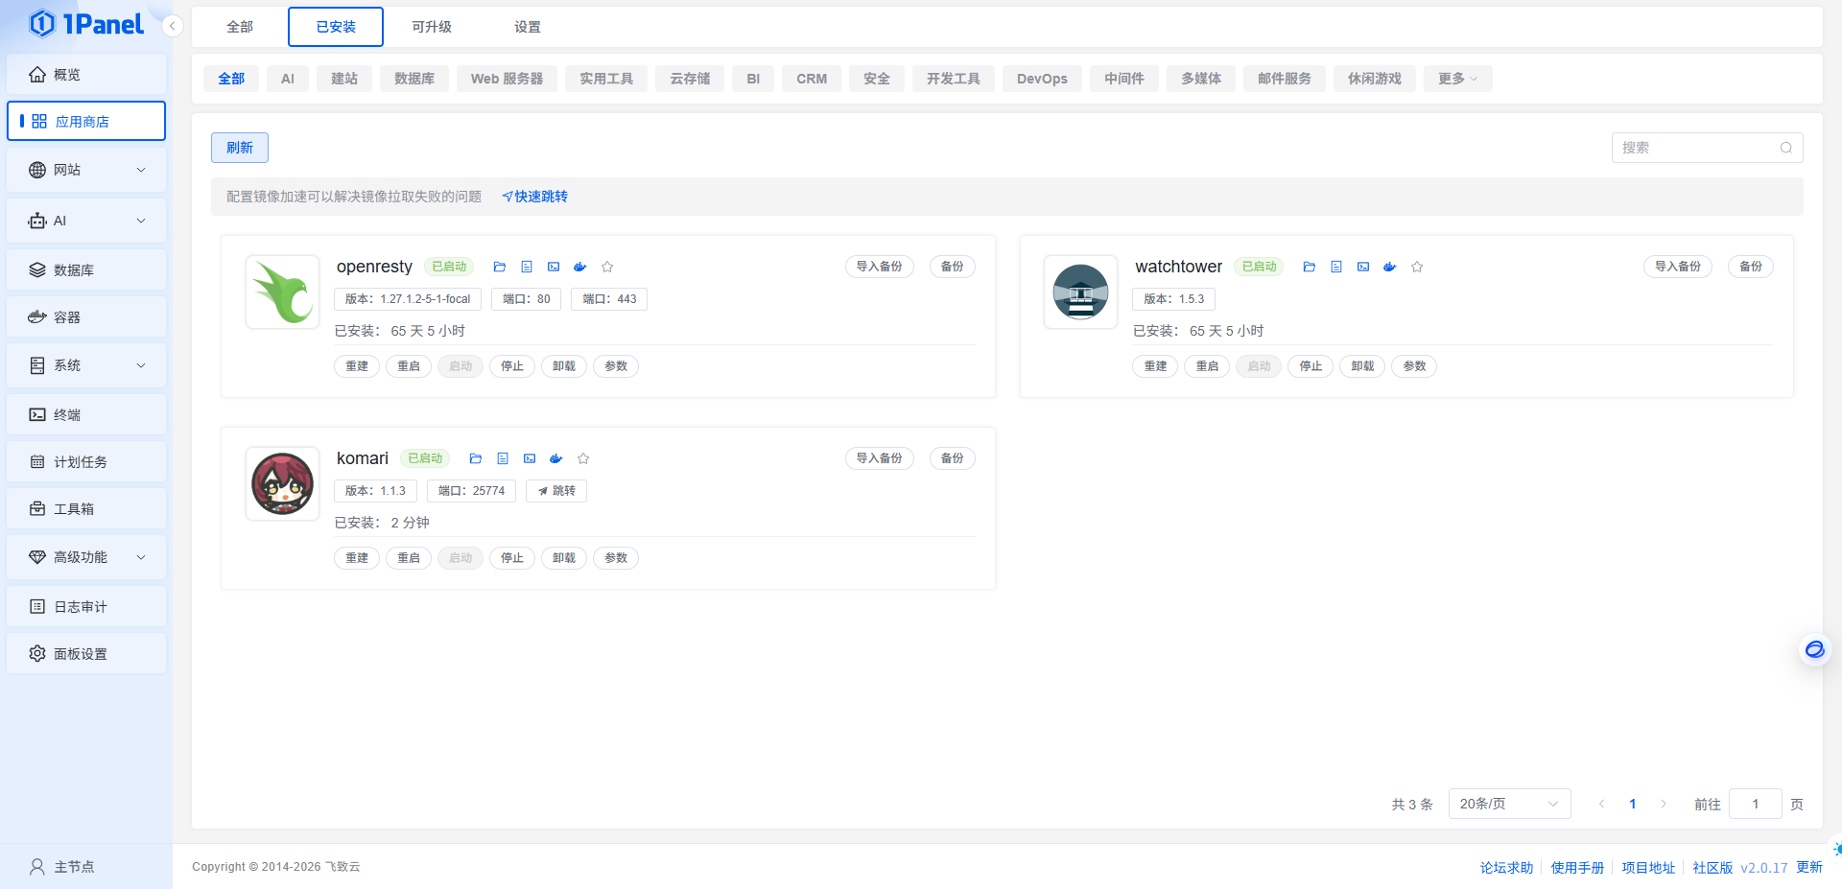The image size is (1842, 889).
Task: View openresty logs via document icon
Action: coord(527,267)
